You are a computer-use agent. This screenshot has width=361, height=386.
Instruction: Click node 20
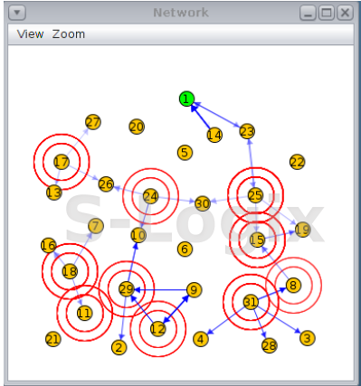(x=137, y=127)
